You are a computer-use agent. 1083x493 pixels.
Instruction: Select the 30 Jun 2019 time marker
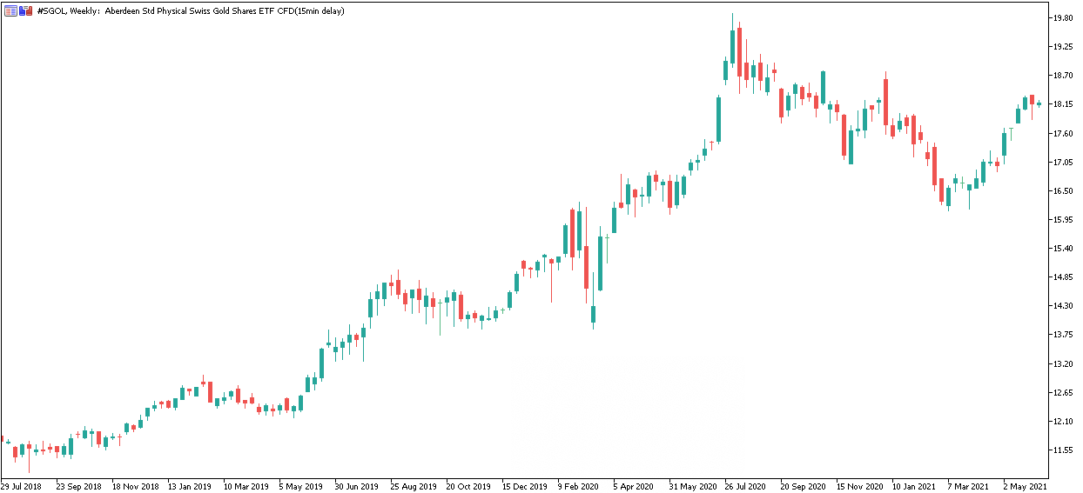[356, 487]
